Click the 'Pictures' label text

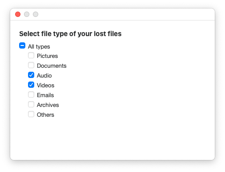[x=47, y=56]
